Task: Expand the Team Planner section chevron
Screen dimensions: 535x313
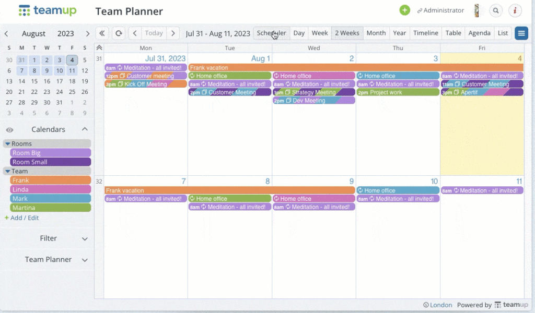Action: coord(85,260)
